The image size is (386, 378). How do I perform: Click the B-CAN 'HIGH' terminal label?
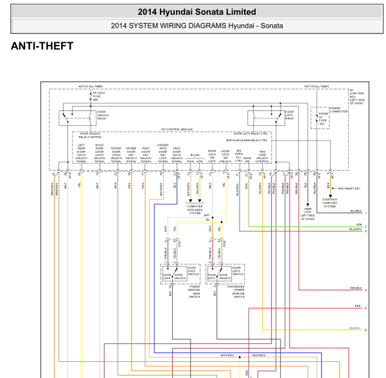click(x=190, y=161)
